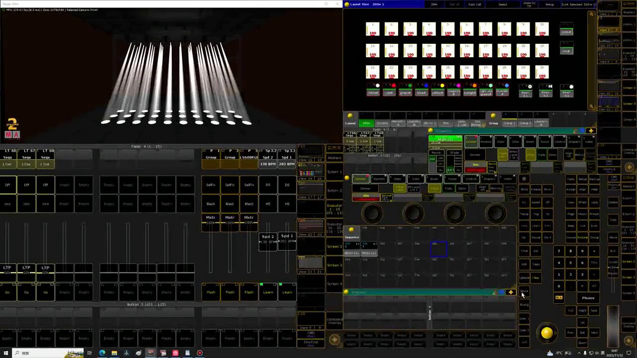The image size is (637, 358).
Task: Click the red record icon in taskbar
Action: pos(200,353)
